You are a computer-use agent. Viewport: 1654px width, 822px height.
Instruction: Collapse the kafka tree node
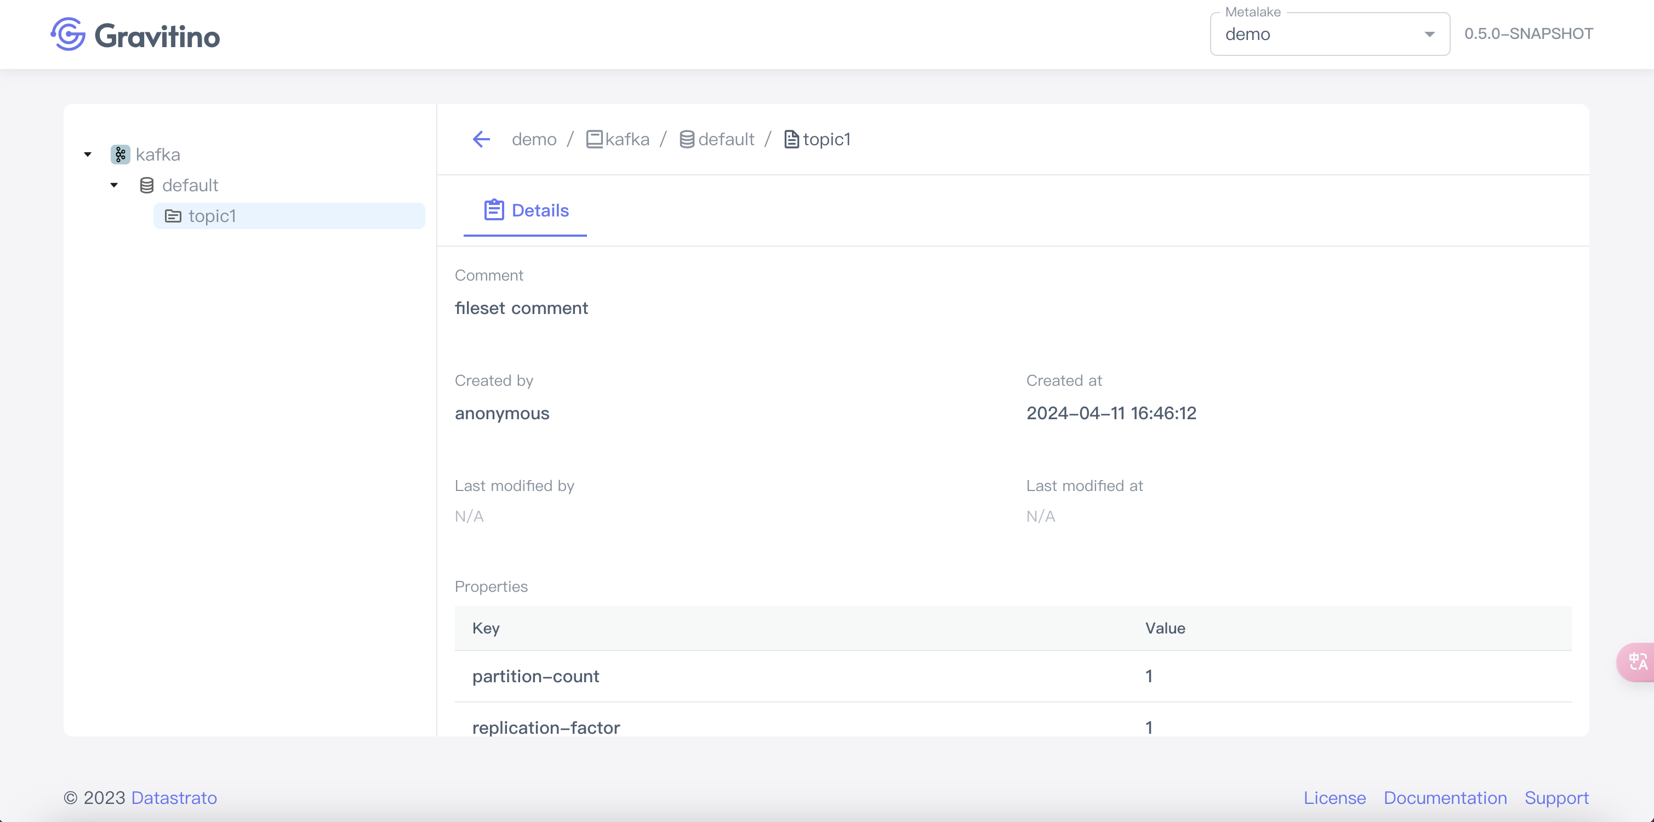(x=88, y=155)
